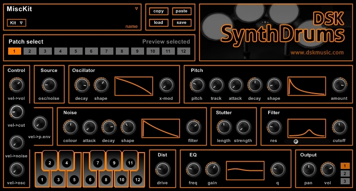Click the vel->osc knob
356x191 pixels.
[x=16, y=169]
